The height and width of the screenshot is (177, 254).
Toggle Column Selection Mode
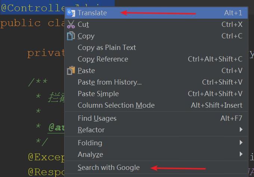116,105
